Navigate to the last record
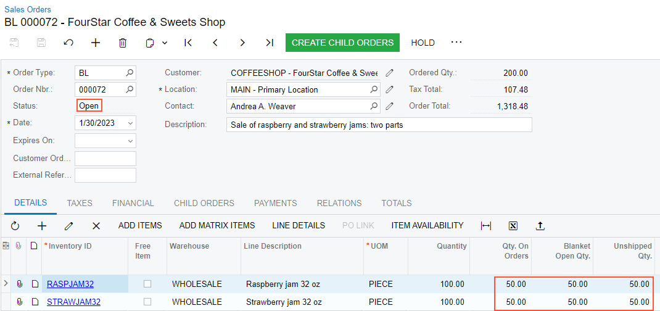The height and width of the screenshot is (311, 660). coord(270,43)
